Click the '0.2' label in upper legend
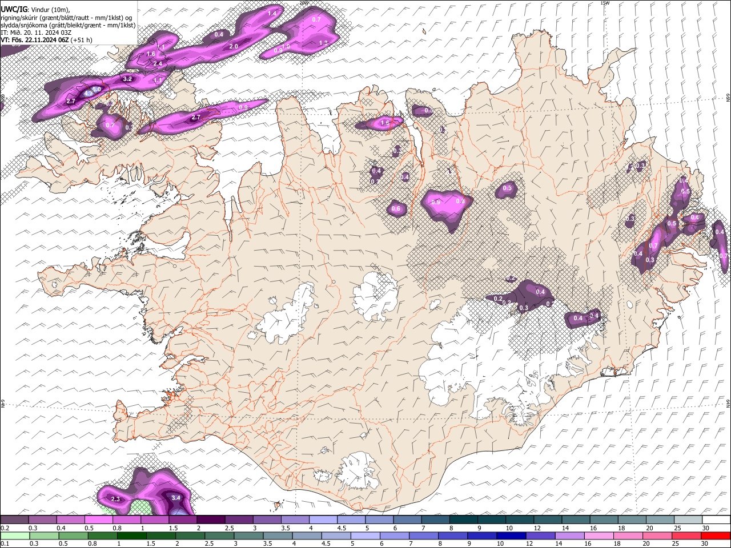731x548 pixels. click(5, 528)
